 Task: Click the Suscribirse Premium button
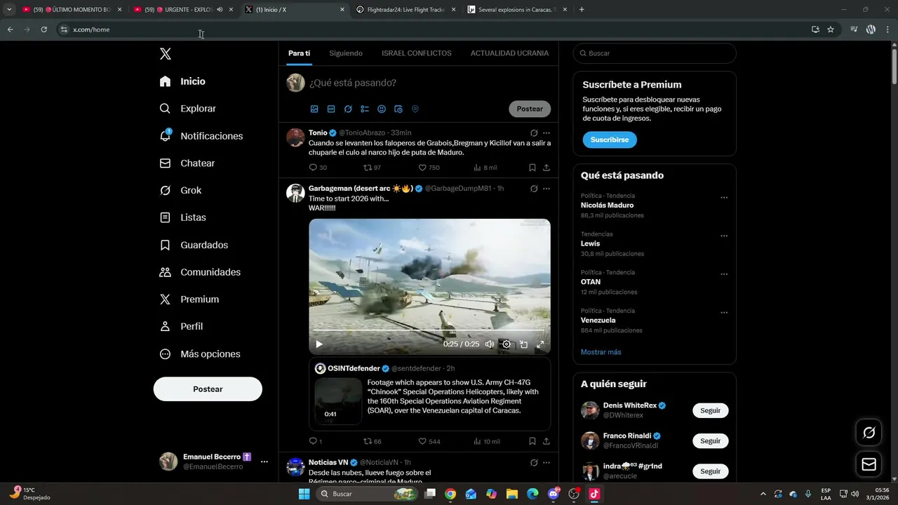click(x=610, y=140)
